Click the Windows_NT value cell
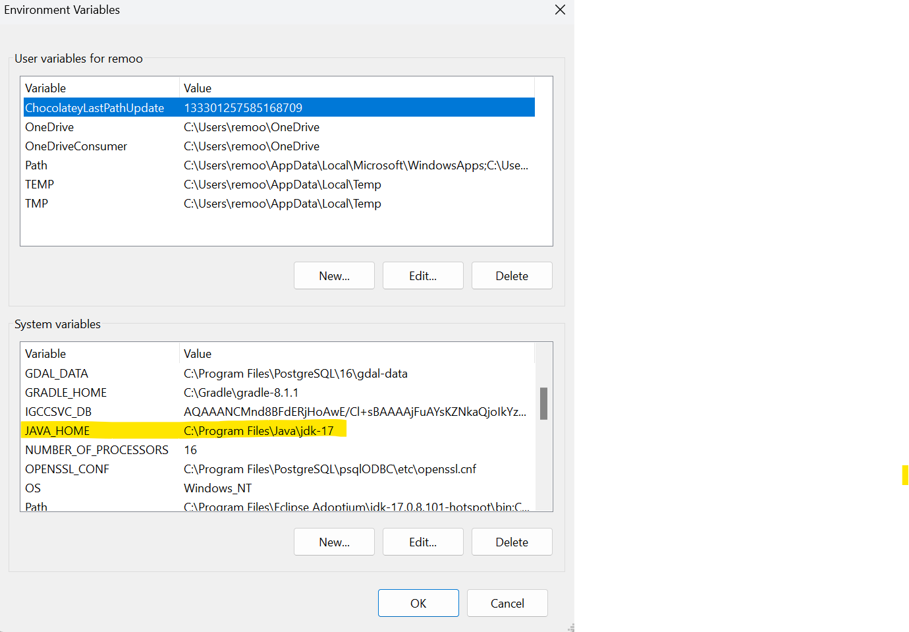This screenshot has width=909, height=632. click(x=217, y=488)
